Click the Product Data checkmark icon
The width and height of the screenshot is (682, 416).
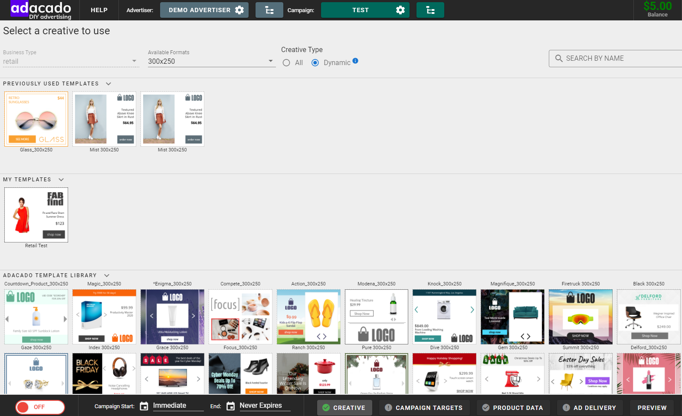click(x=486, y=408)
